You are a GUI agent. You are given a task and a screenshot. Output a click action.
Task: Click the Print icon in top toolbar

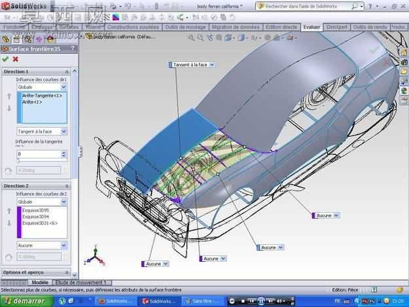(x=113, y=6)
